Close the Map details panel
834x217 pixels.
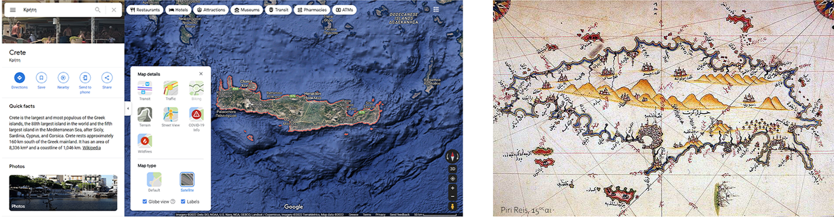201,74
